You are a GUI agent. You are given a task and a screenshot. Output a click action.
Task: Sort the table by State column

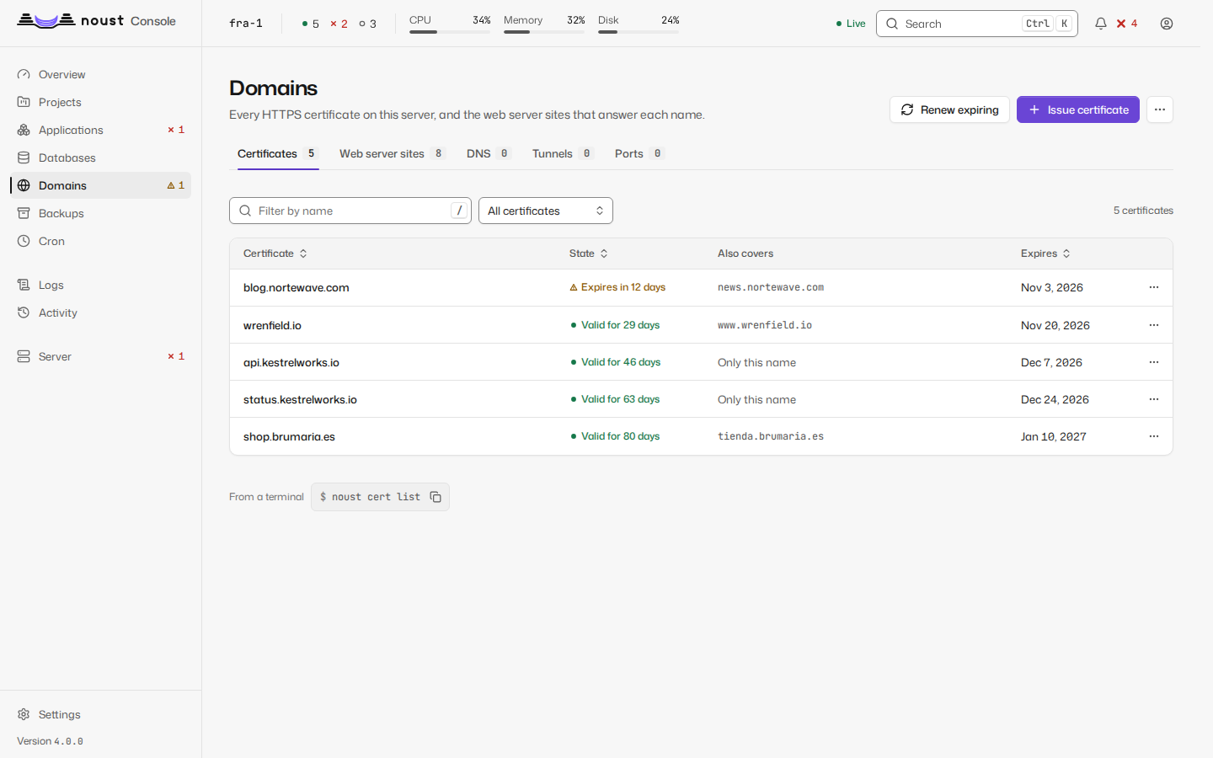tap(589, 254)
